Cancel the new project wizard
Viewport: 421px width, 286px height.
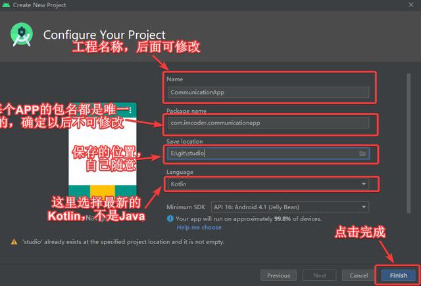(x=359, y=276)
